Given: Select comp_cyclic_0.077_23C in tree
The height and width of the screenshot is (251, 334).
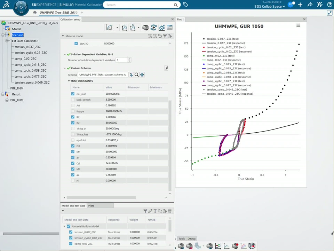Looking at the screenshot, I should tap(31, 77).
